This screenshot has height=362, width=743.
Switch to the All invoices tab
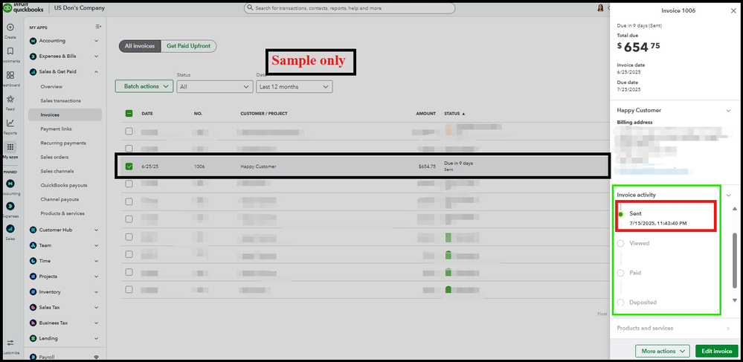click(140, 46)
